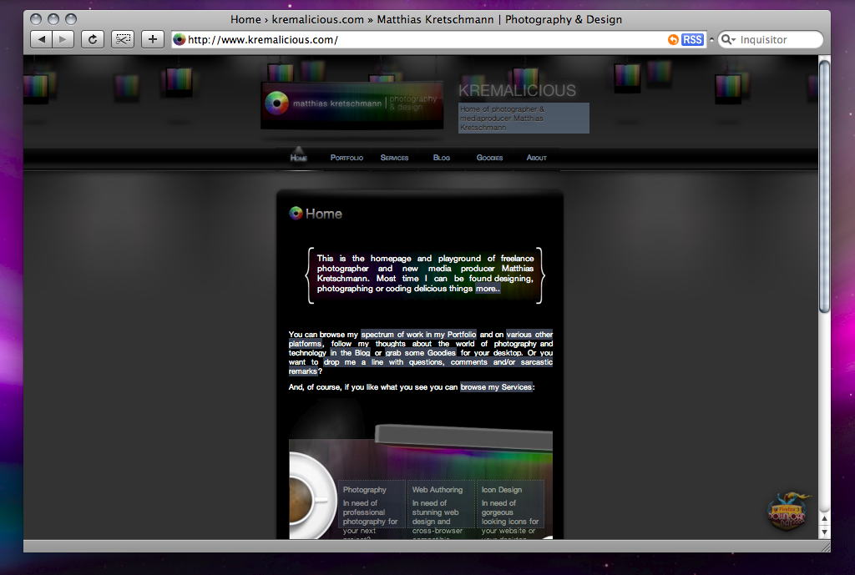
Task: Click the site favicon in the address bar
Action: 180,39
